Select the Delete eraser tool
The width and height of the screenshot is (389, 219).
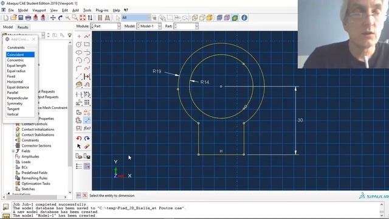(87, 146)
